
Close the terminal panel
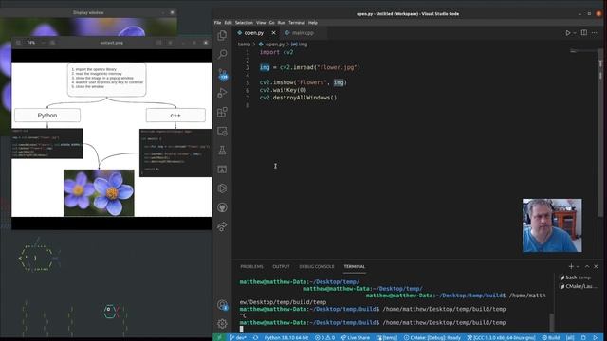click(x=596, y=266)
